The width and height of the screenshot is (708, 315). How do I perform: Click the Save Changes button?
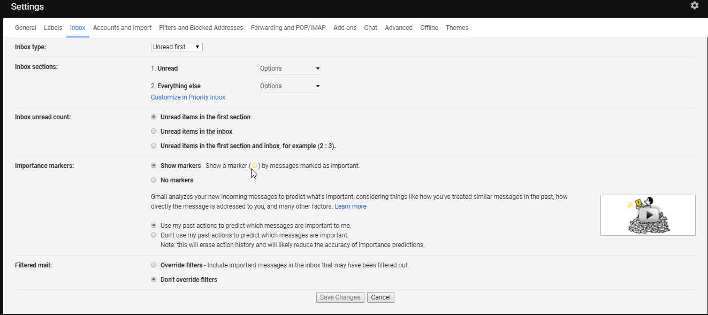coord(340,297)
